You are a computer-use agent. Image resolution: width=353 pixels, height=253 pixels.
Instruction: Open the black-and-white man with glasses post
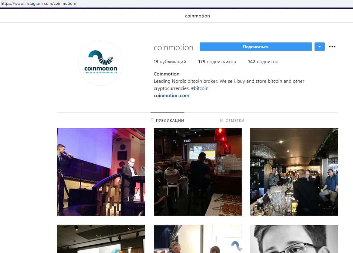tap(294, 239)
